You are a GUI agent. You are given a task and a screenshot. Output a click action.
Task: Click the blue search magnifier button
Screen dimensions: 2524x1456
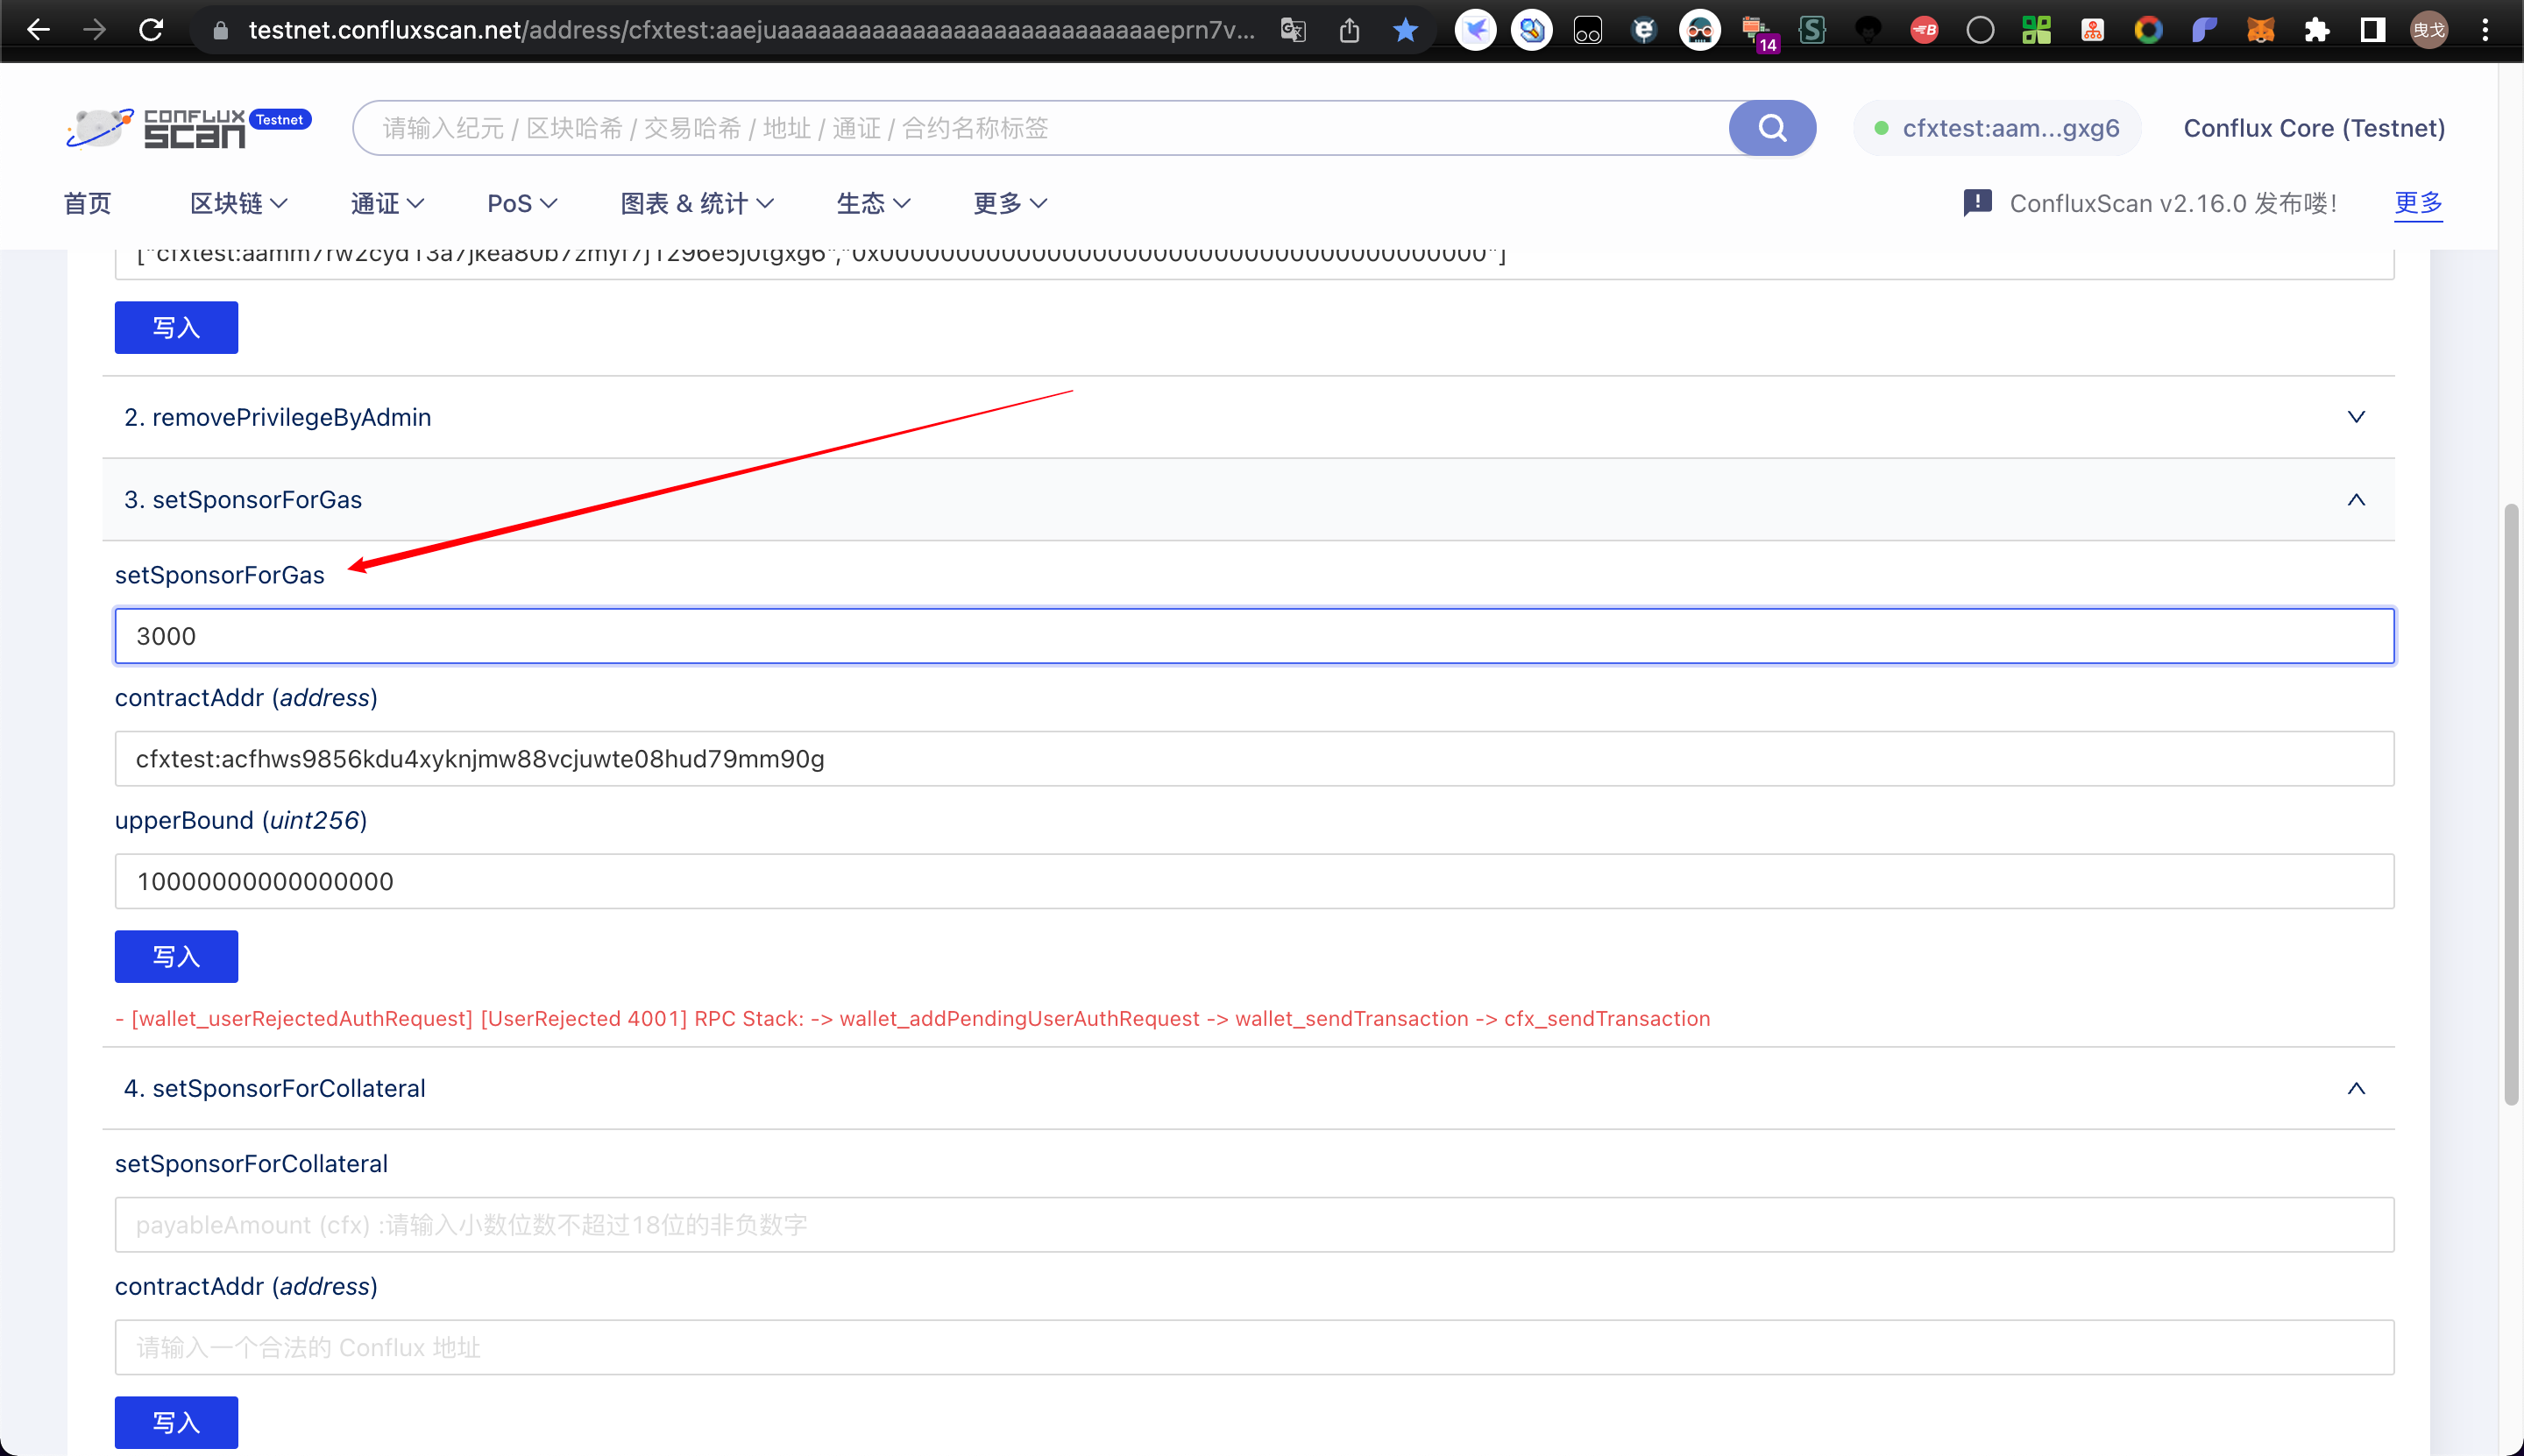[x=1770, y=128]
